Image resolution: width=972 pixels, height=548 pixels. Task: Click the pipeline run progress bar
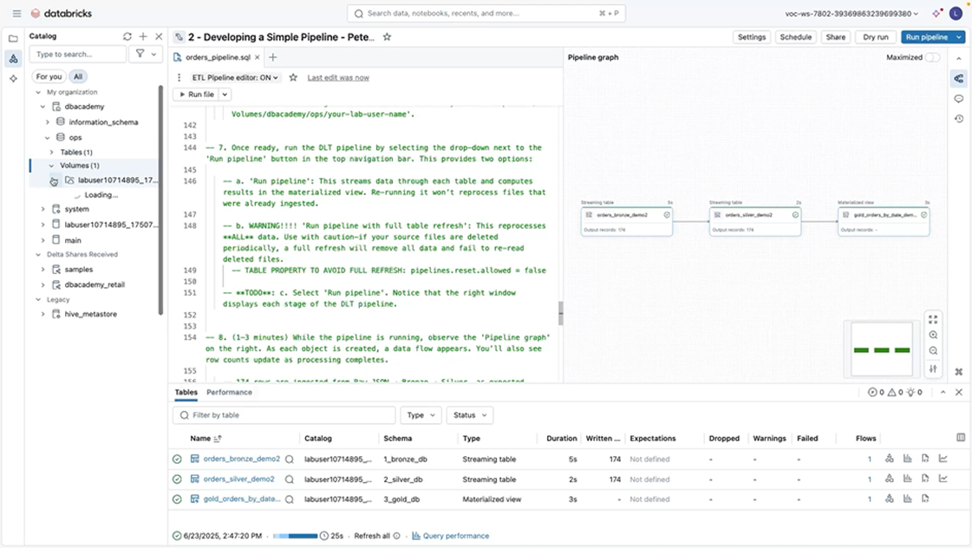coord(295,536)
